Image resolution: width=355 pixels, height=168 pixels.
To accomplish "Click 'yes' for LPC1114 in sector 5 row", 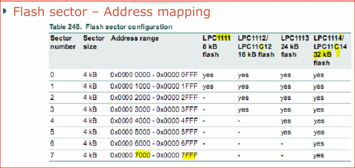I will [x=319, y=133].
